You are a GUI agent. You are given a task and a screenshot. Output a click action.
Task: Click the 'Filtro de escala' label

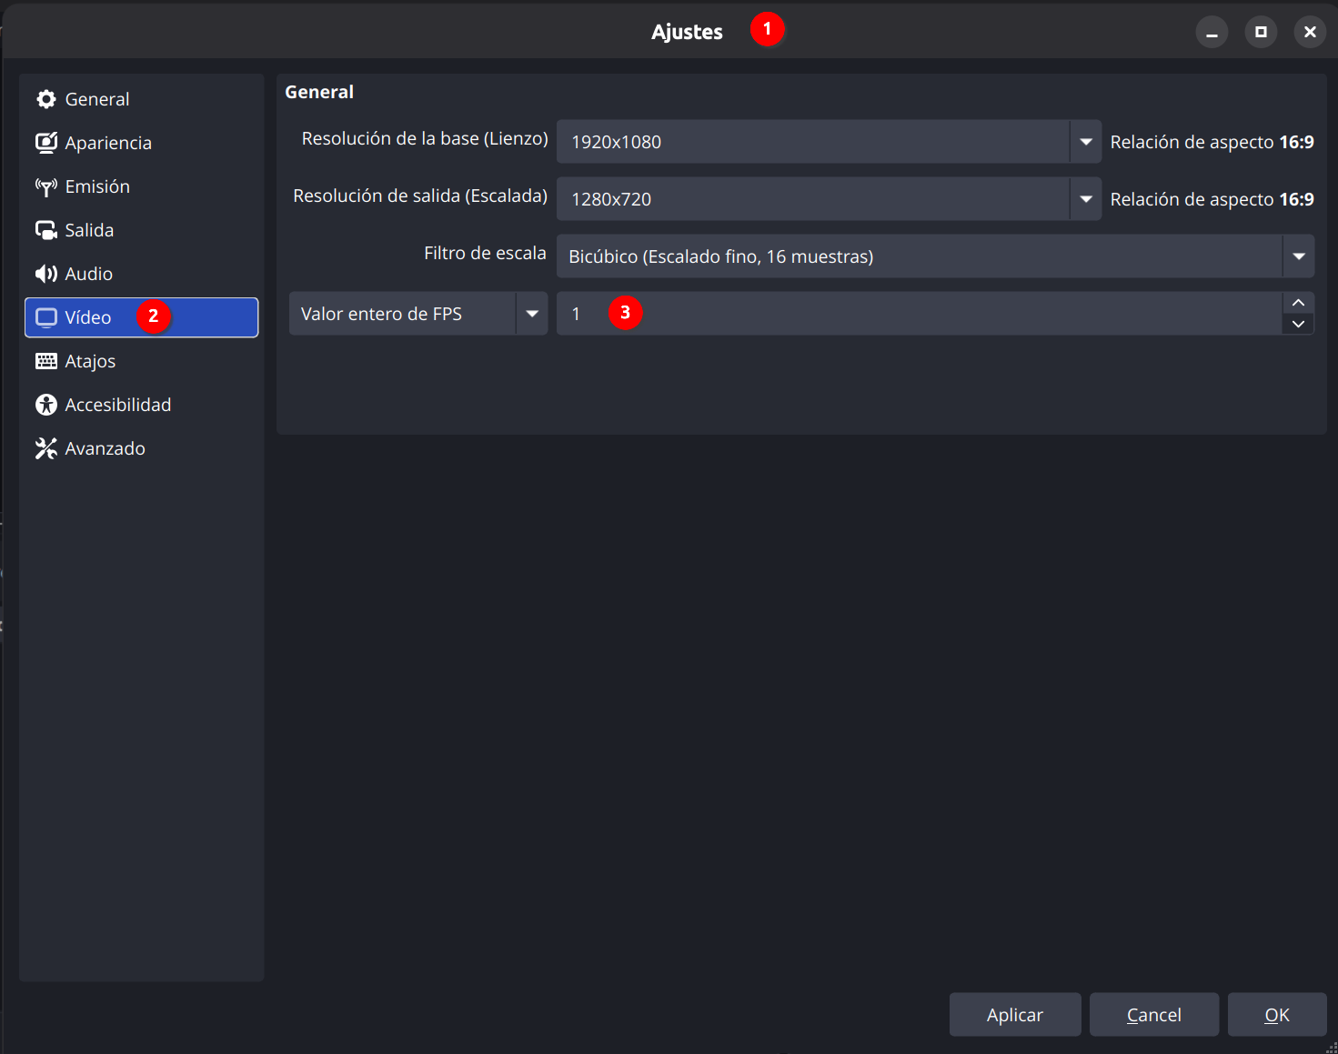click(485, 253)
